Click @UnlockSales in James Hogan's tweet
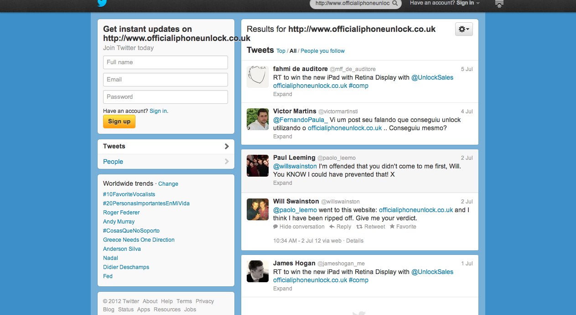This screenshot has height=315, width=576. point(432,272)
